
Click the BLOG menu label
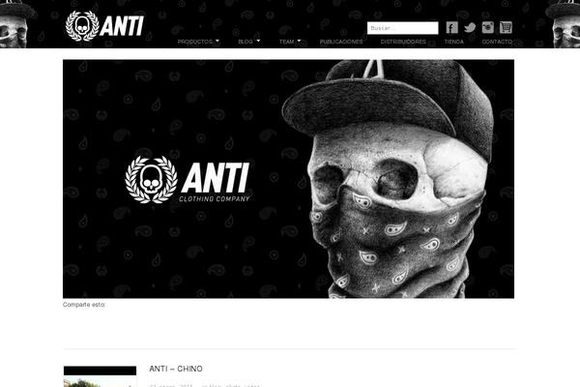(246, 42)
